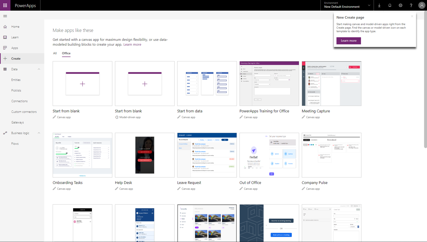Open the user account avatar
This screenshot has width=427, height=242.
pyautogui.click(x=422, y=5)
